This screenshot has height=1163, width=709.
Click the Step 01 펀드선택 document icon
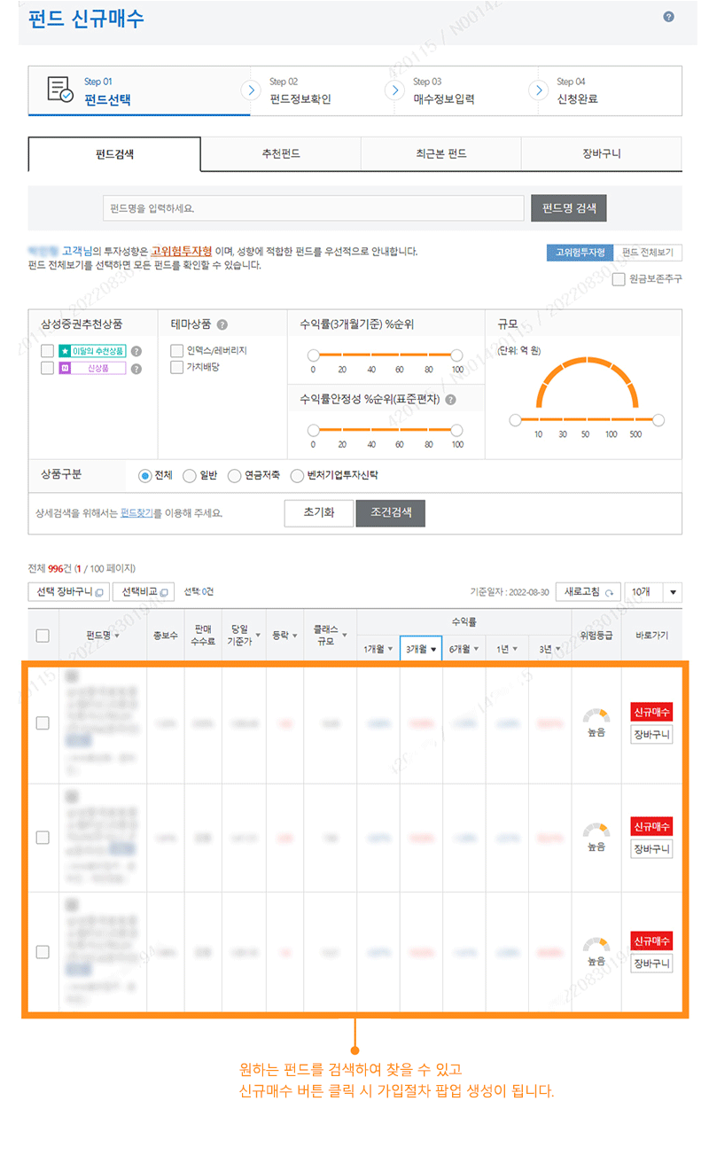[60, 90]
